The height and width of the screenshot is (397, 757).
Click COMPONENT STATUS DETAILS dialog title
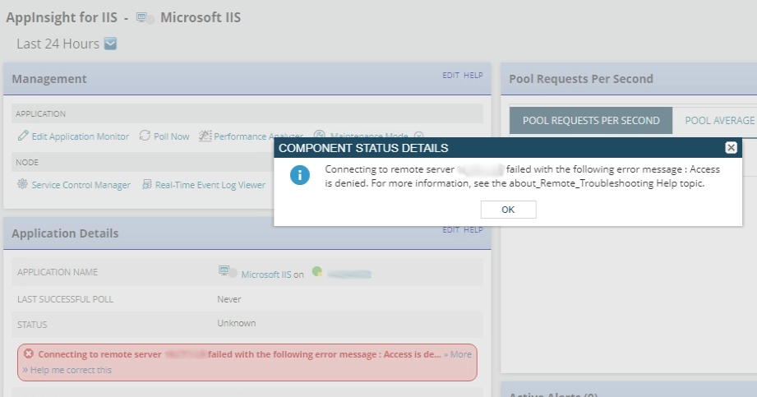(363, 148)
